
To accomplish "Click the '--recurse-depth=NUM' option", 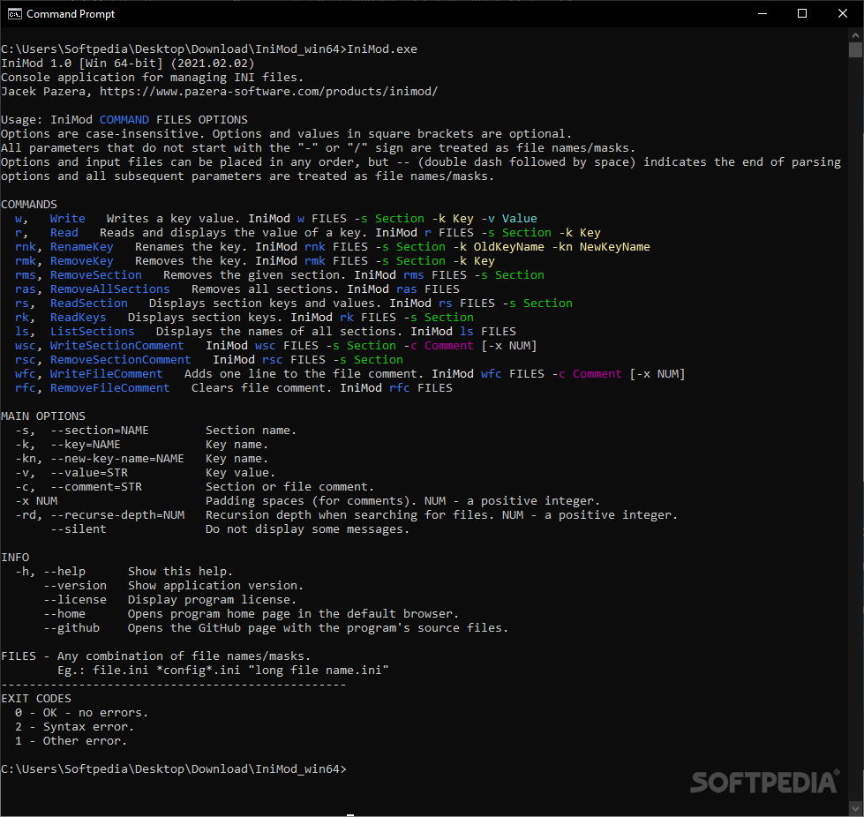I will [x=116, y=515].
